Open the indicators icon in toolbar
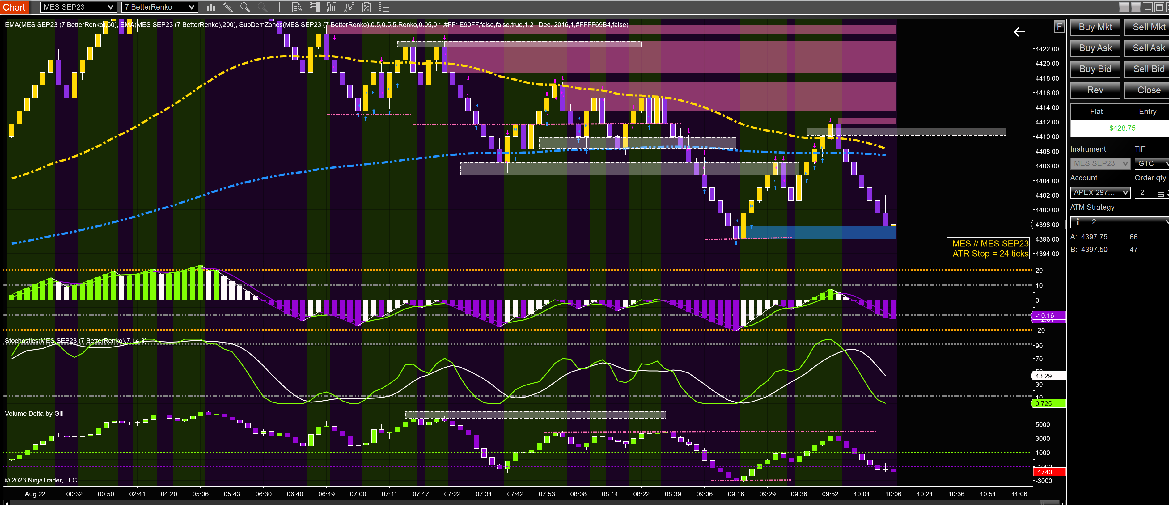The width and height of the screenshot is (1169, 505). [332, 7]
